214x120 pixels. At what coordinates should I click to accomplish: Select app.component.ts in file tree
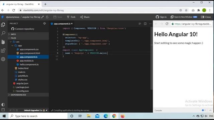(28, 57)
